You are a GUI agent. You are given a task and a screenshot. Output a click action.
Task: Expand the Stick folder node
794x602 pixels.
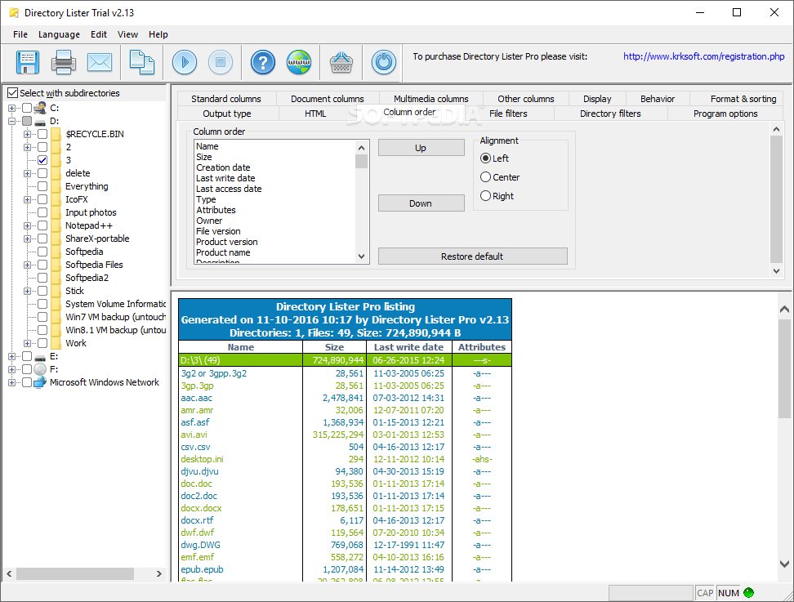click(x=27, y=291)
